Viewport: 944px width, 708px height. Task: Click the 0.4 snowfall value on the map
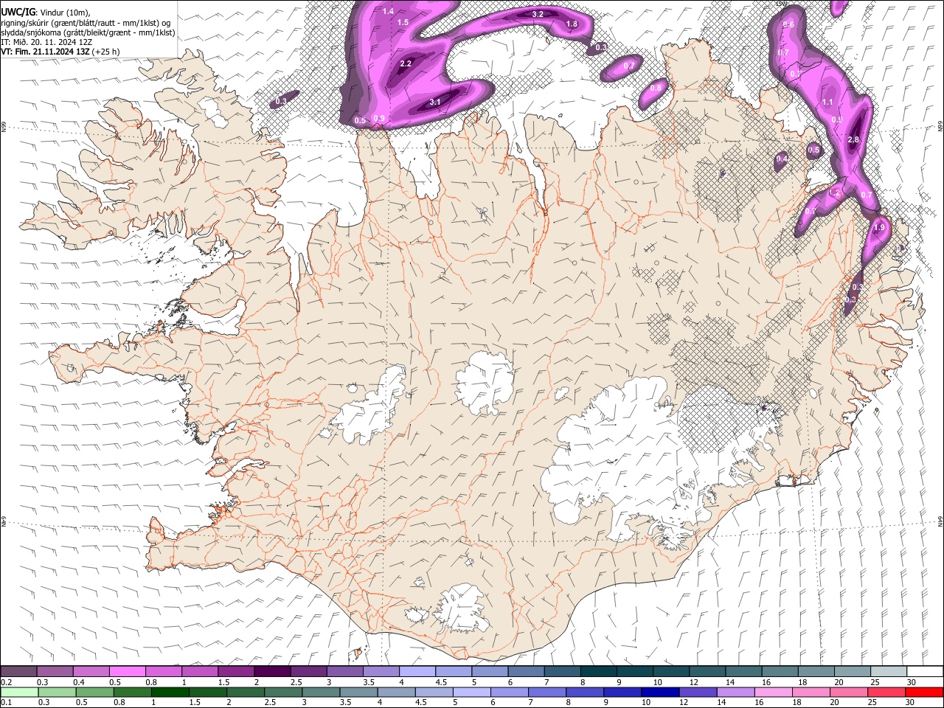tap(782, 159)
